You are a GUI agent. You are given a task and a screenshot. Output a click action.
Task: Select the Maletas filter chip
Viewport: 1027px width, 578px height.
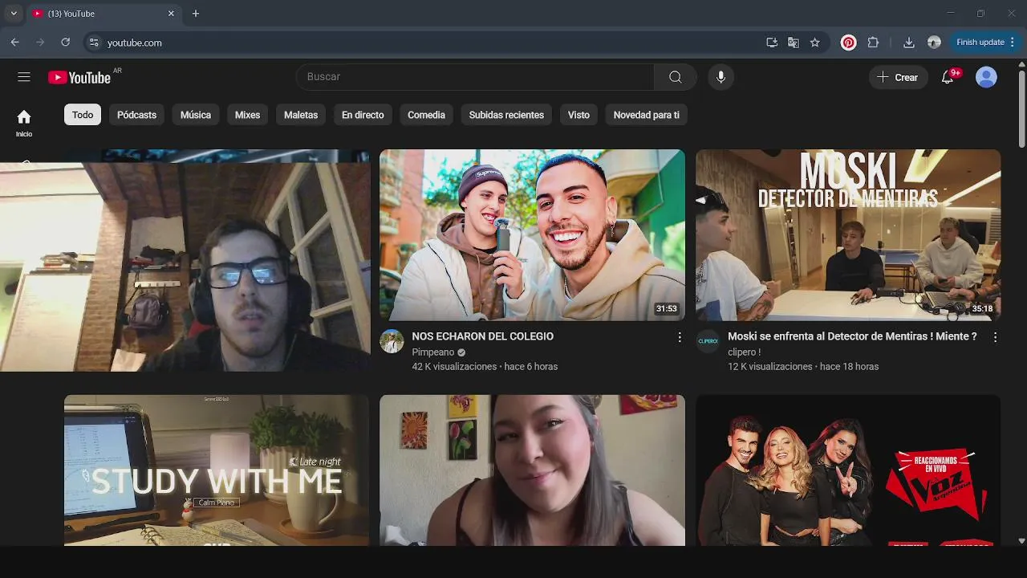point(301,115)
